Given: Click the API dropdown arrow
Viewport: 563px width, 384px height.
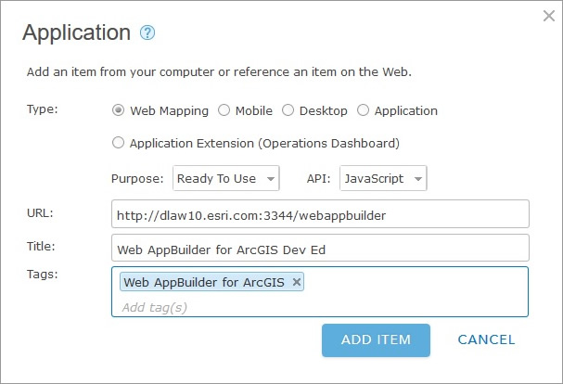Looking at the screenshot, I should coord(418,178).
